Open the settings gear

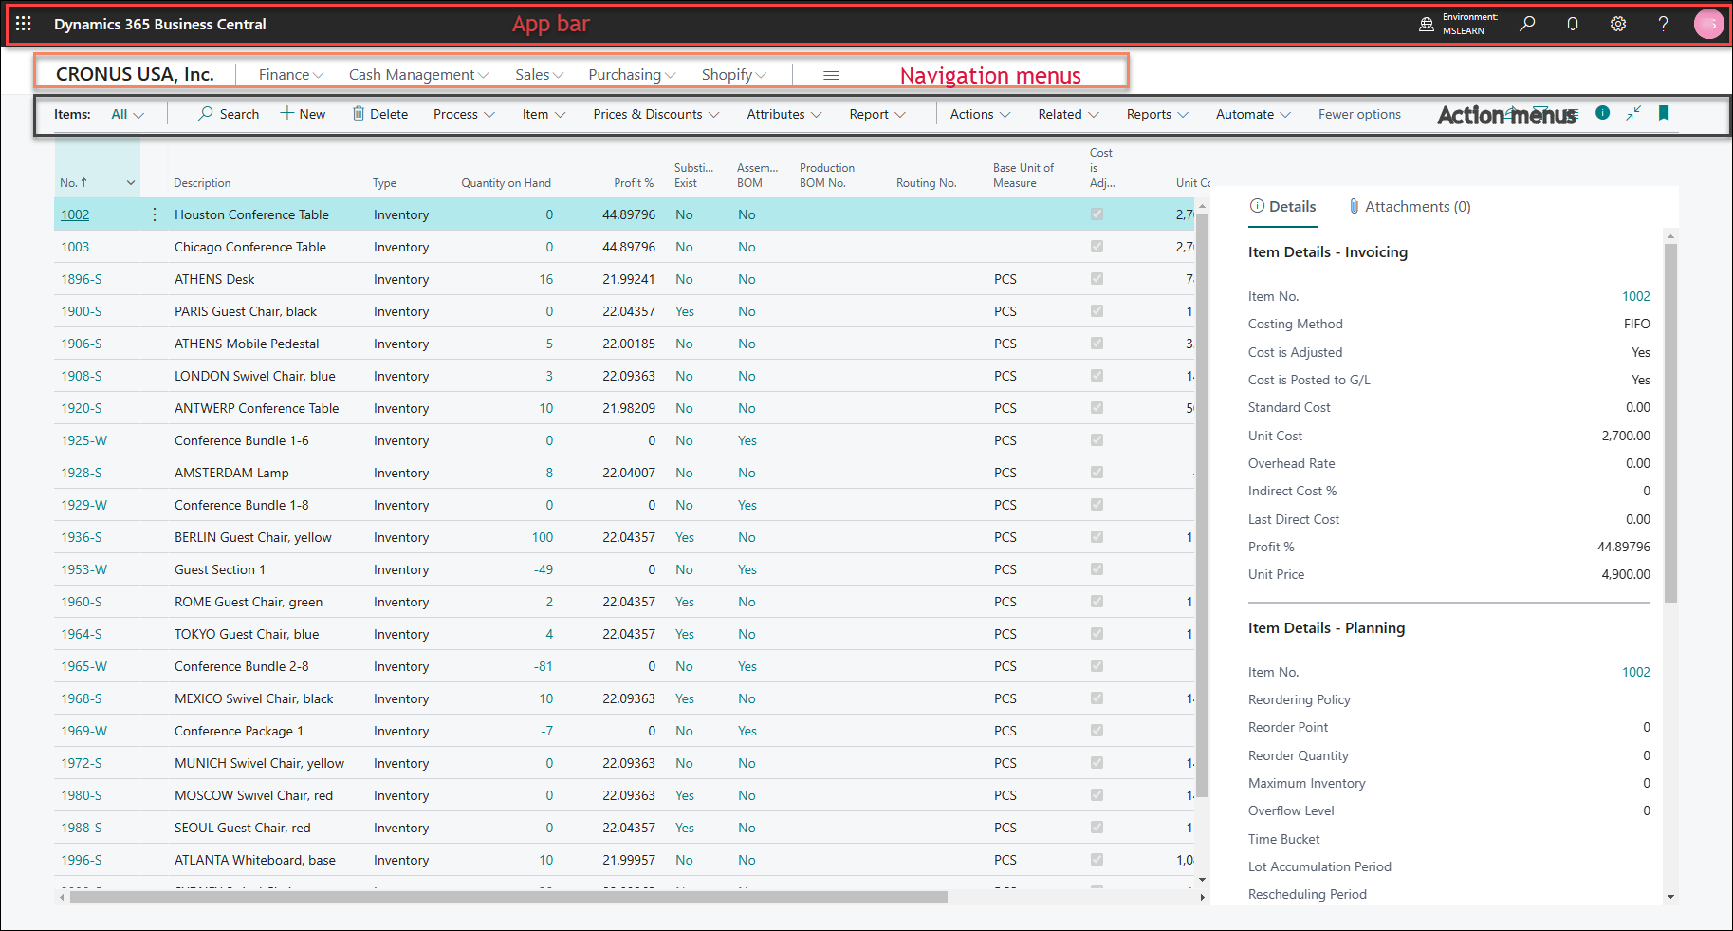(x=1618, y=24)
